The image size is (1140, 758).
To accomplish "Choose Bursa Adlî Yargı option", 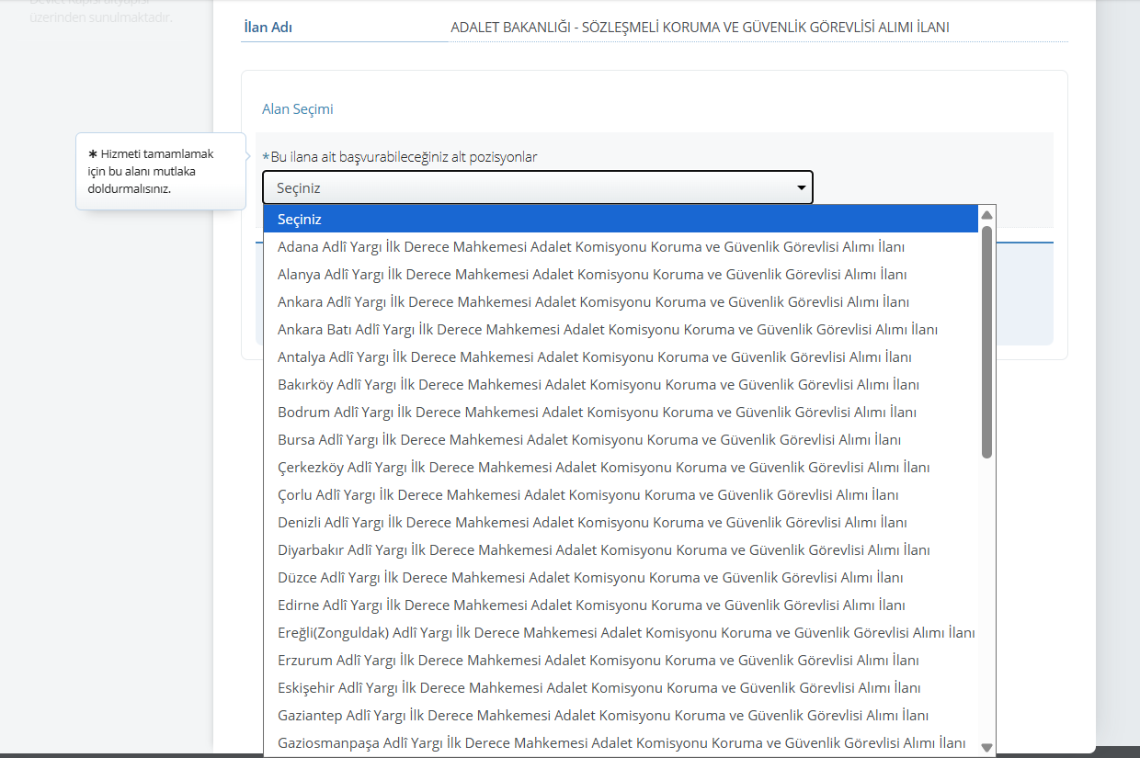I will 621,440.
